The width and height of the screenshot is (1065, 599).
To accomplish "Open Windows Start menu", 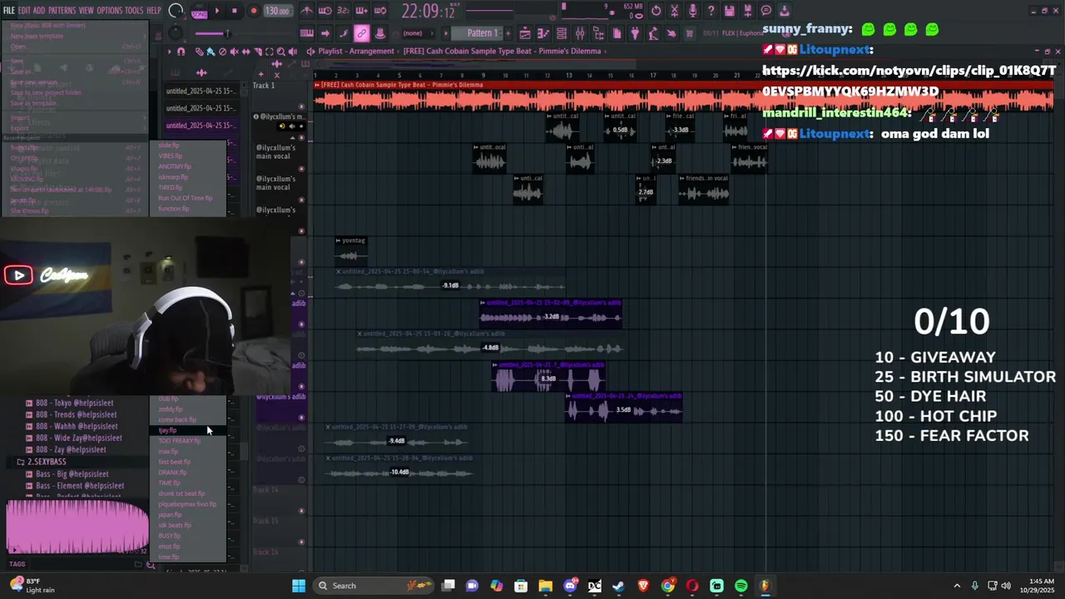I will (299, 586).
